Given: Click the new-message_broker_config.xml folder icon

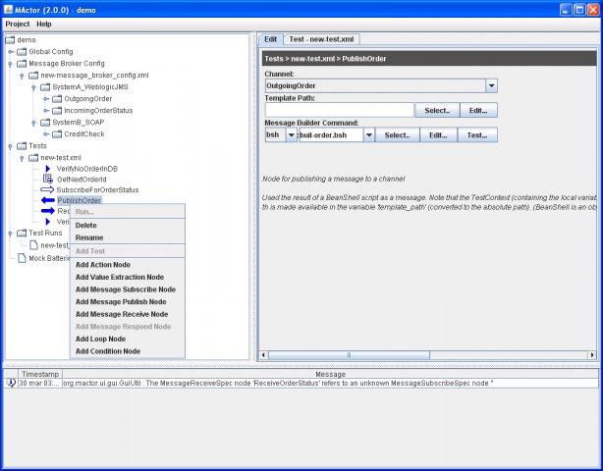Looking at the screenshot, I should point(33,76).
